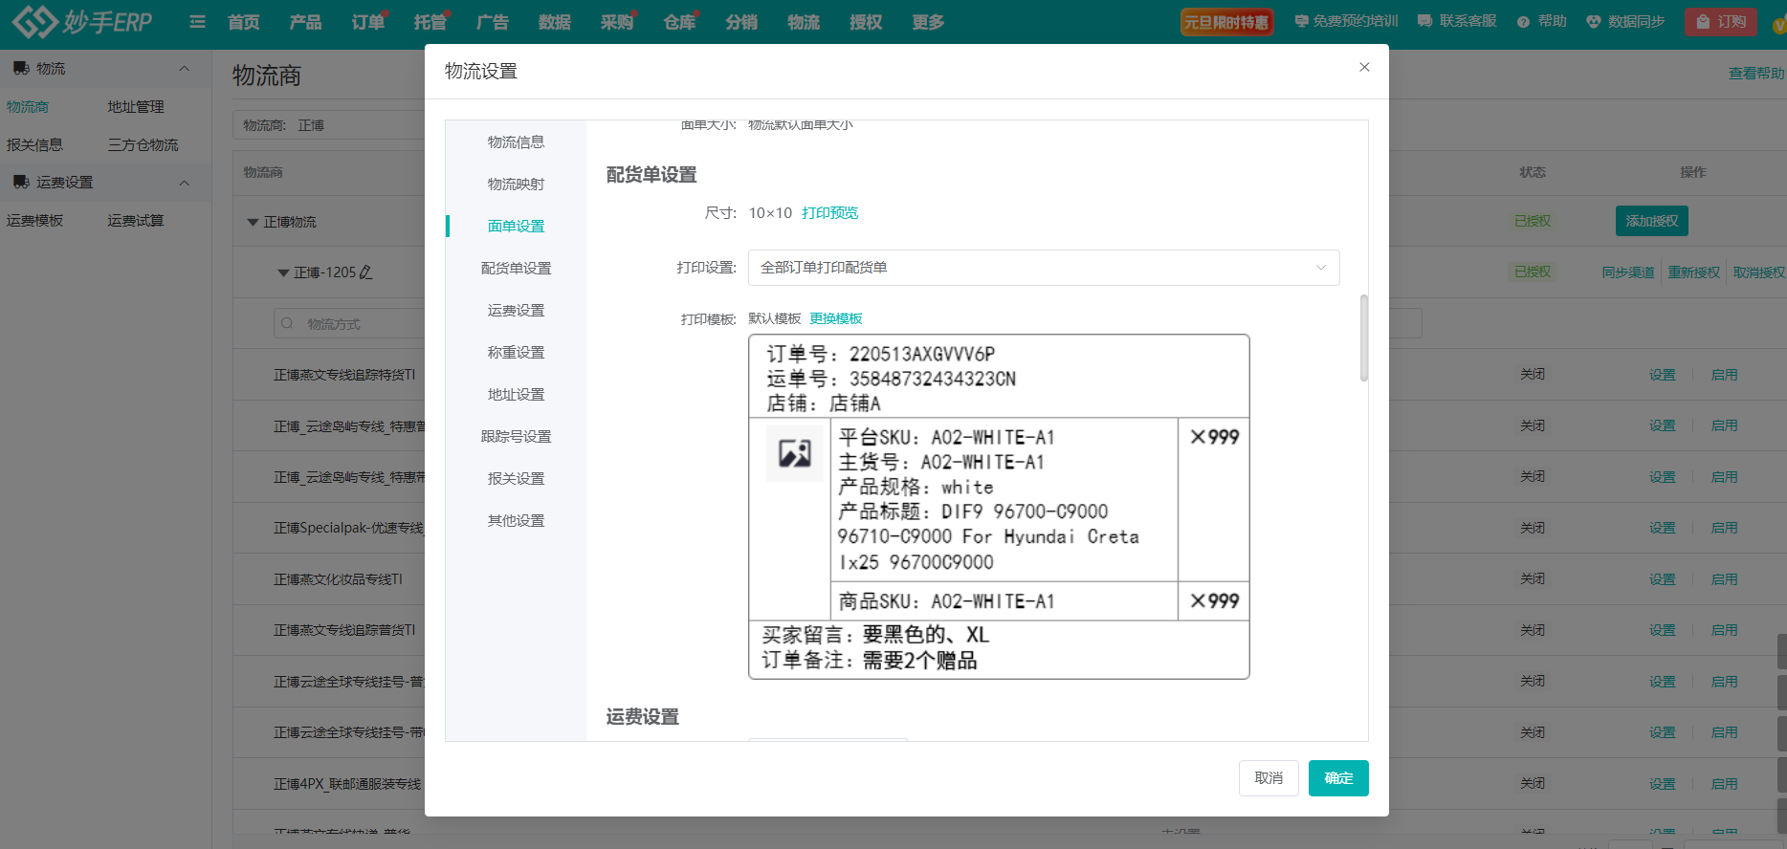The width and height of the screenshot is (1787, 849).
Task: Collapse the 正博物流 tree row
Action: click(253, 222)
